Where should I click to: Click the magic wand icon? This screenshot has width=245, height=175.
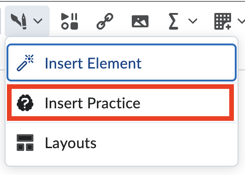pos(25,63)
